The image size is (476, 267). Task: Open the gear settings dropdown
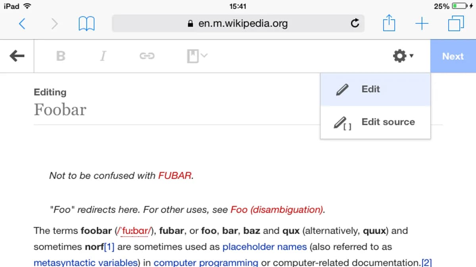[x=403, y=56]
